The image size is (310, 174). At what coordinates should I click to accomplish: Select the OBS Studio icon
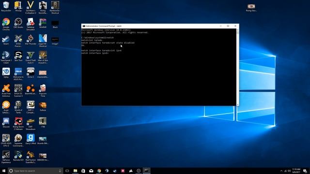pyautogui.click(x=18, y=23)
